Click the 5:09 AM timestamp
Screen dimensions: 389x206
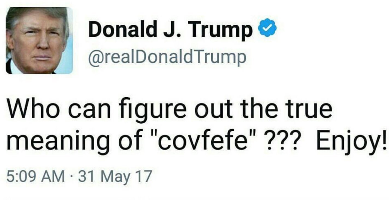point(36,177)
